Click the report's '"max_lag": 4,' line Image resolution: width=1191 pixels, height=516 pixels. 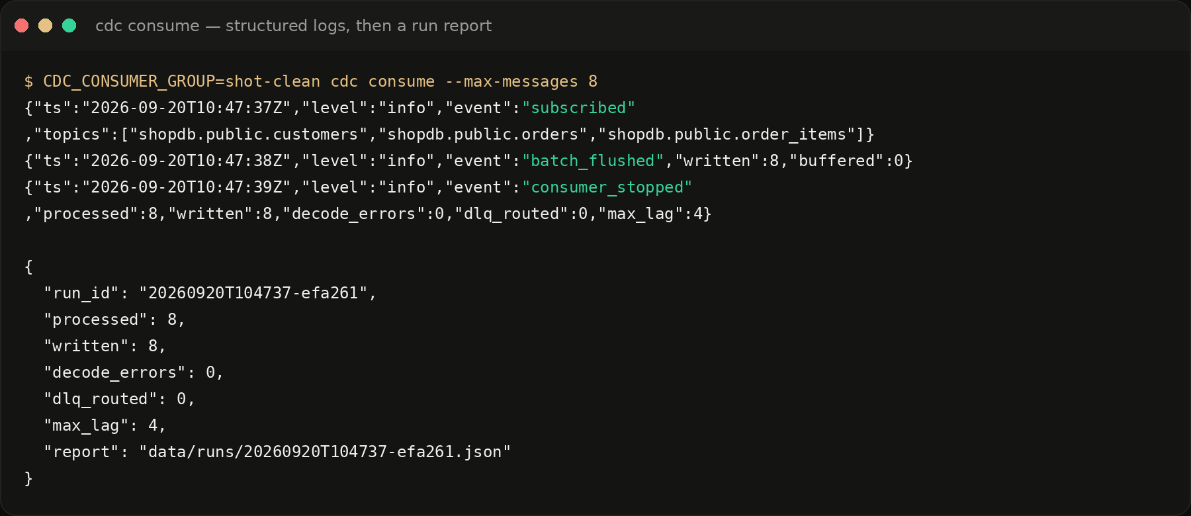pyautogui.click(x=105, y=425)
